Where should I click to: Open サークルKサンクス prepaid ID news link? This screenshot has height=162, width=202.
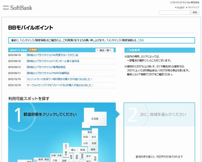click(60, 85)
